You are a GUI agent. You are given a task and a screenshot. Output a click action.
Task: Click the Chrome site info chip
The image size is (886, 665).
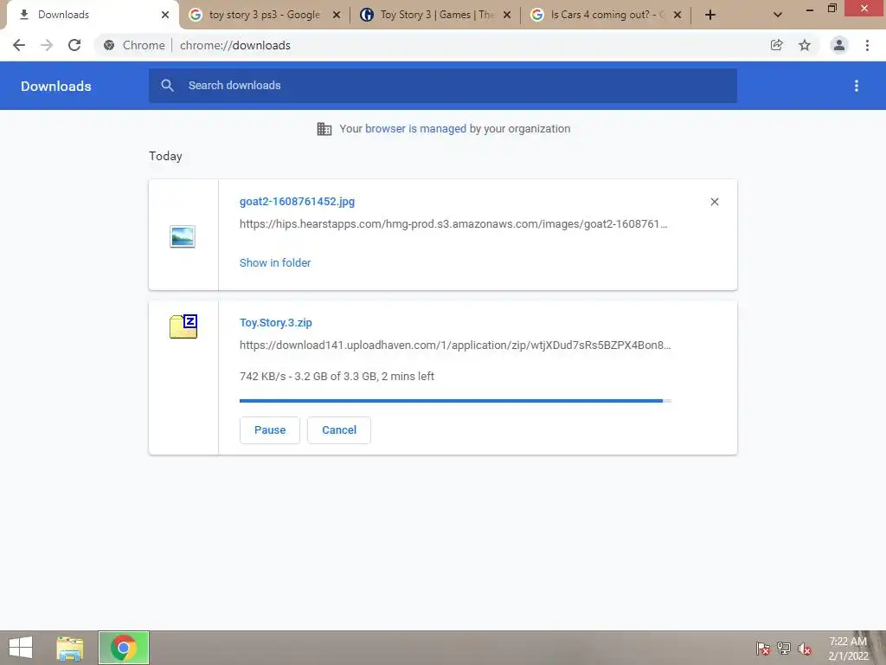tap(134, 45)
